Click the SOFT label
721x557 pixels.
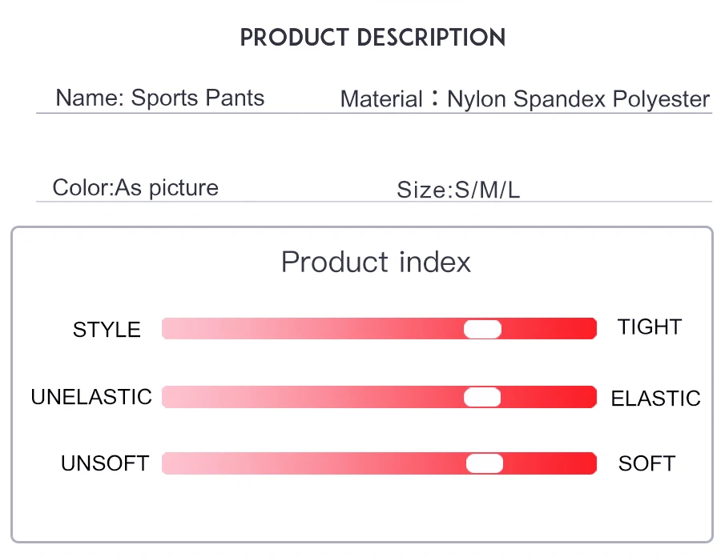pyautogui.click(x=647, y=463)
